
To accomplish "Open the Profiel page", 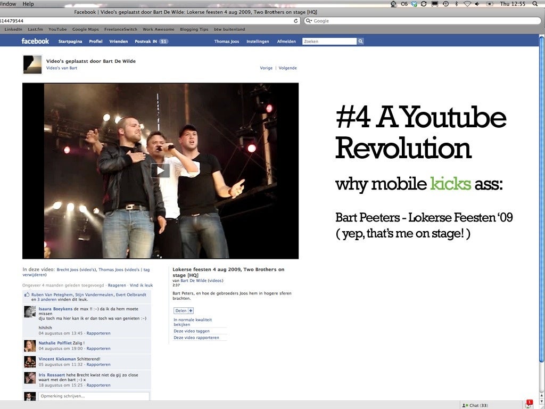I will (96, 42).
